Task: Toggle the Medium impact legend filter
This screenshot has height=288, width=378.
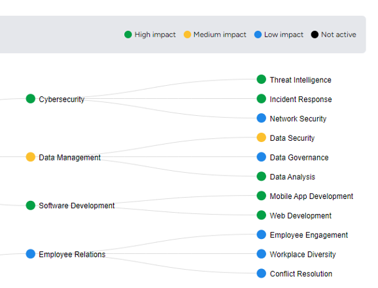Action: click(x=215, y=35)
